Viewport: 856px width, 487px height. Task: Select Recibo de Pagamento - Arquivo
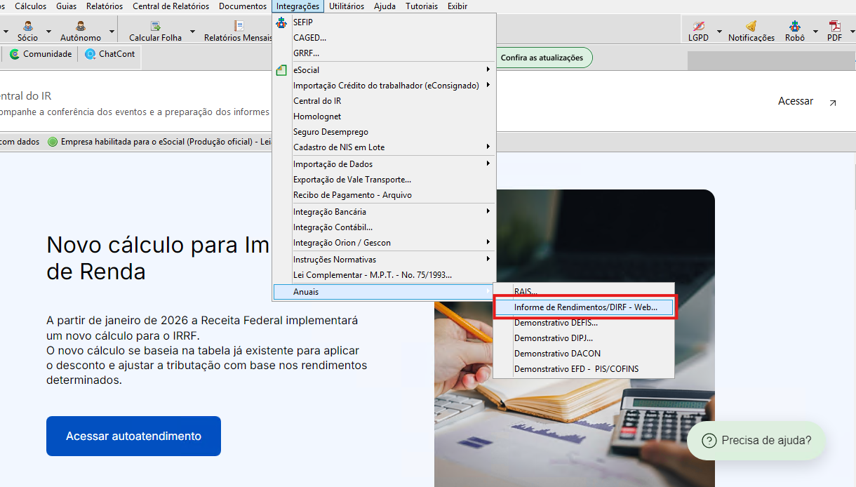(x=384, y=195)
